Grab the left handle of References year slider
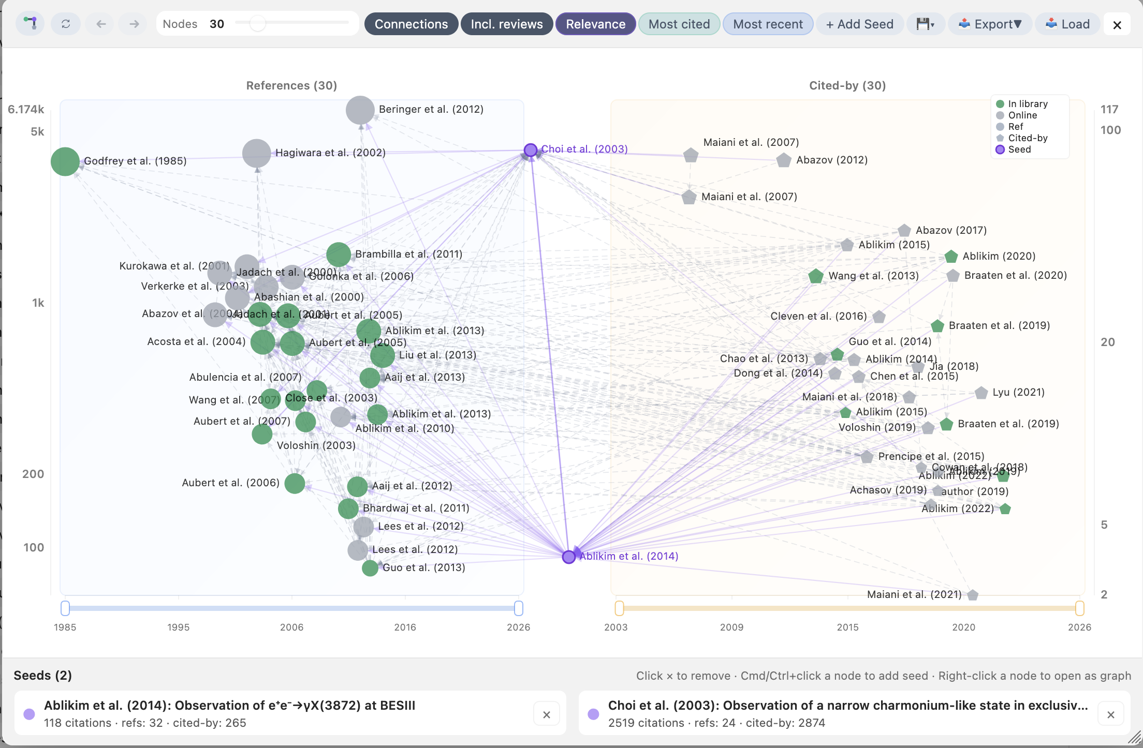The height and width of the screenshot is (748, 1143). pyautogui.click(x=65, y=608)
